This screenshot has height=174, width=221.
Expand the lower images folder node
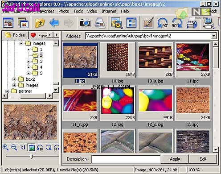coord(14,85)
